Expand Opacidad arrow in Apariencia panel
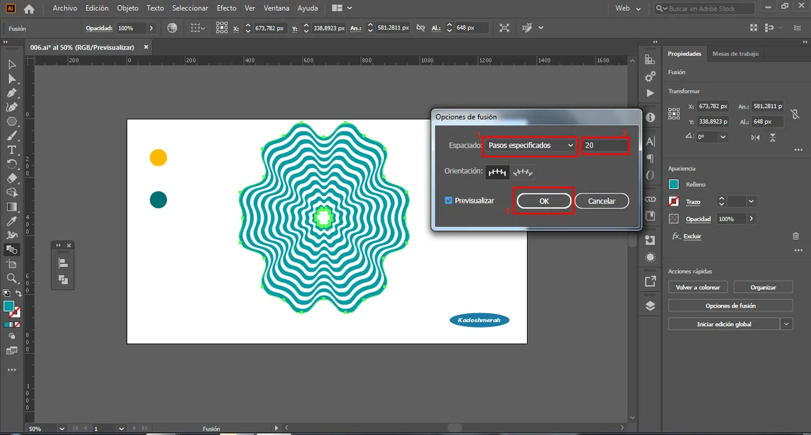This screenshot has height=435, width=811. pos(751,219)
